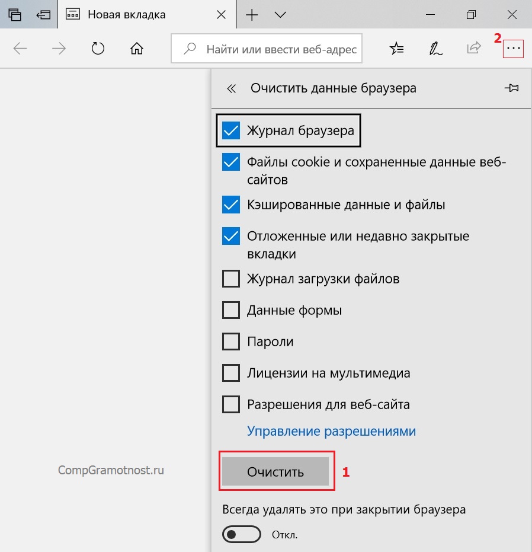Go back to previous page
Image resolution: width=532 pixels, height=552 pixels.
(20, 49)
